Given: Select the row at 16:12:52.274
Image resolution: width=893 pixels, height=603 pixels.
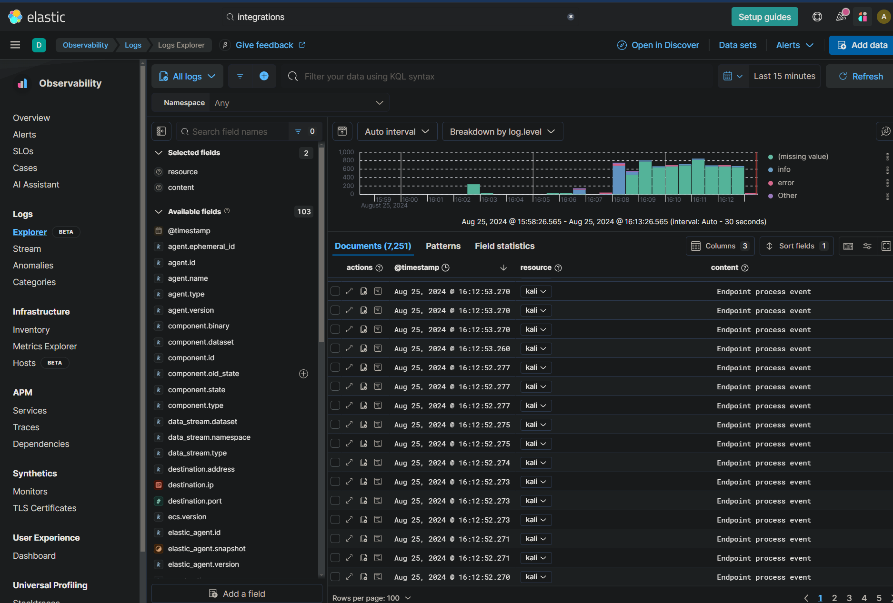Looking at the screenshot, I should click(x=335, y=463).
